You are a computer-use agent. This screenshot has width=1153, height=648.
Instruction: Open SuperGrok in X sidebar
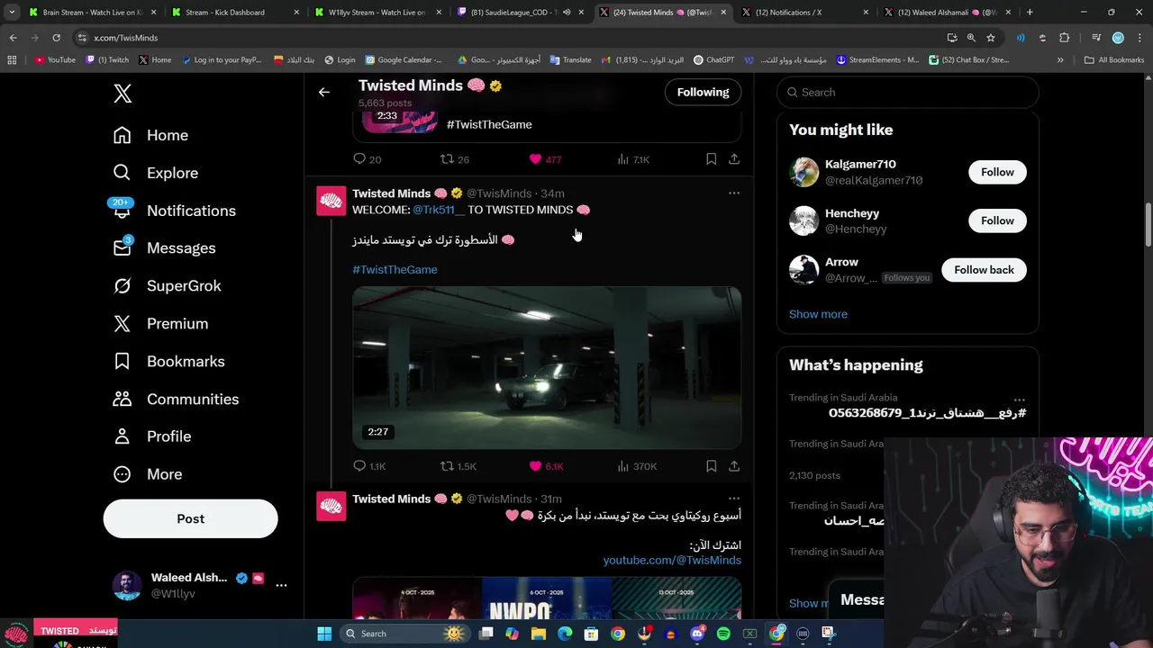[167, 286]
